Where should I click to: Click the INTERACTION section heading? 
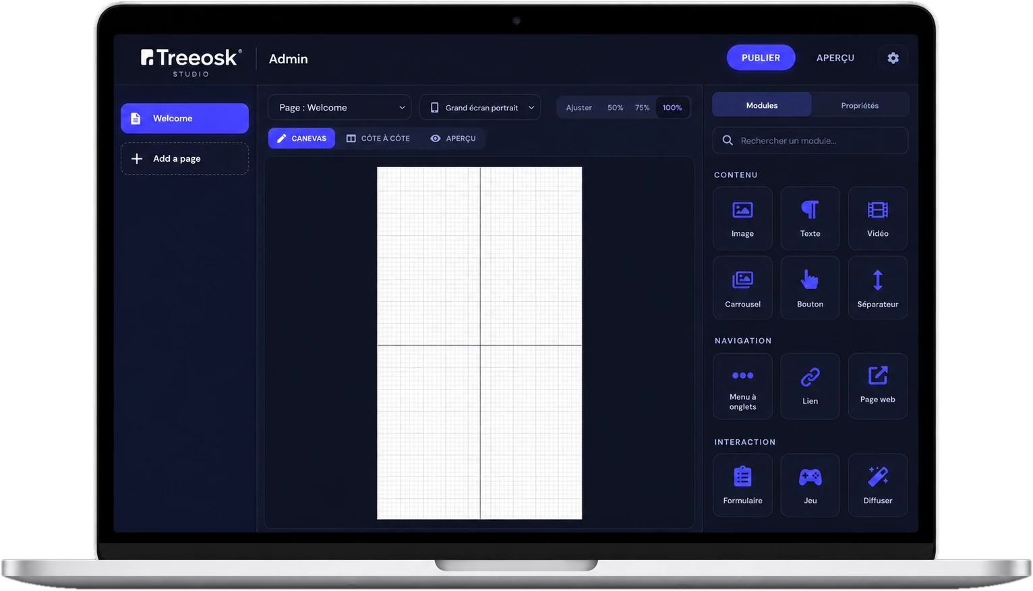point(745,442)
